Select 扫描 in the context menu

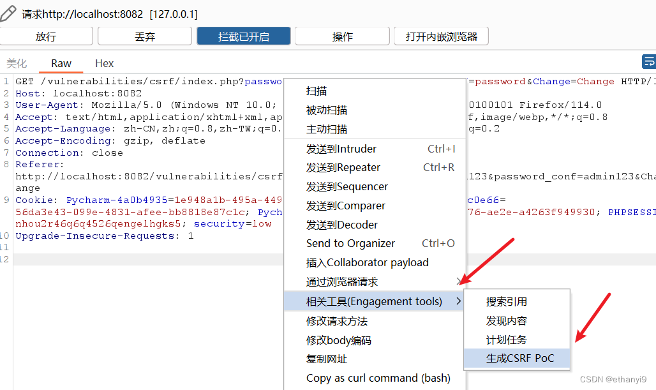tap(375, 91)
